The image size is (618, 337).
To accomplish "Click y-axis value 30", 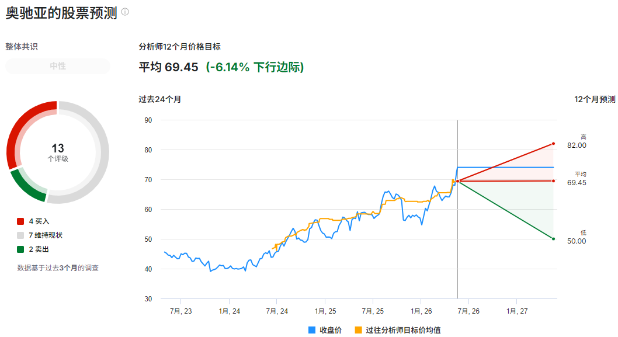I will tap(148, 299).
